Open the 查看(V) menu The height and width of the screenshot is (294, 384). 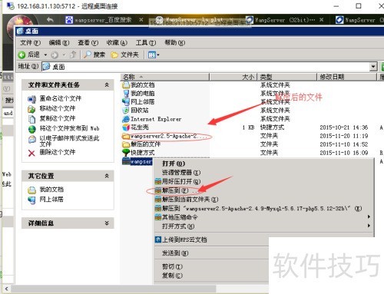88,43
